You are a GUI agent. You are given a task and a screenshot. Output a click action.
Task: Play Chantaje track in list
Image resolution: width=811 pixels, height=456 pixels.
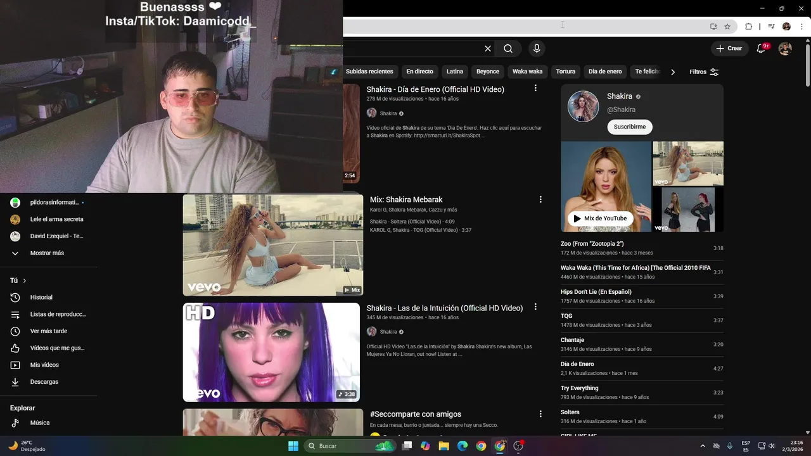click(642, 345)
